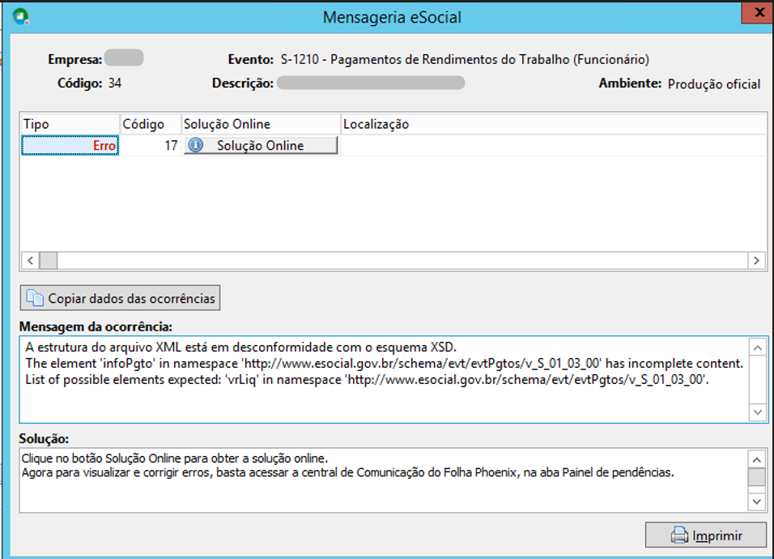Select the Erro cell in the Tipo column

coord(70,145)
